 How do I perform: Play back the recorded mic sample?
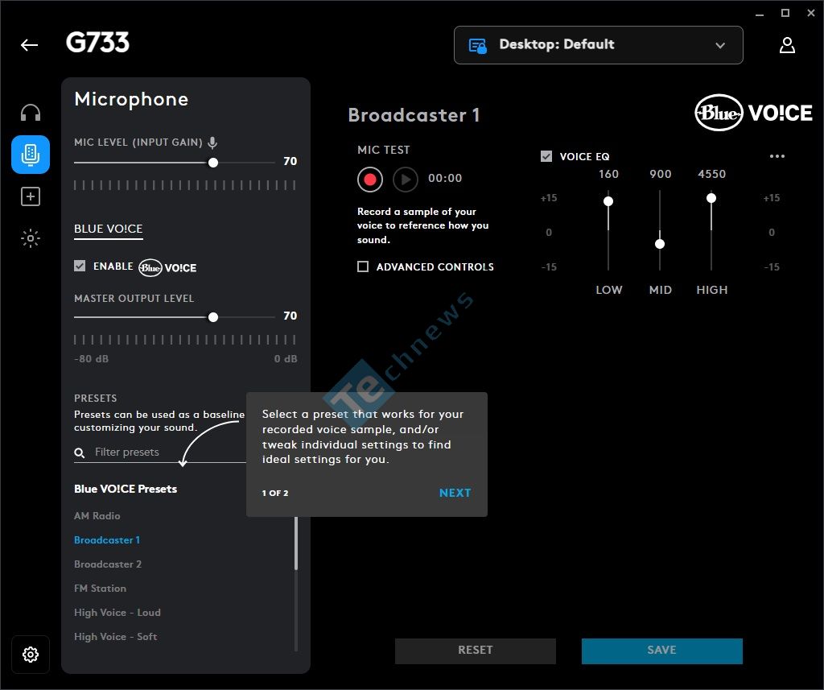(x=406, y=180)
